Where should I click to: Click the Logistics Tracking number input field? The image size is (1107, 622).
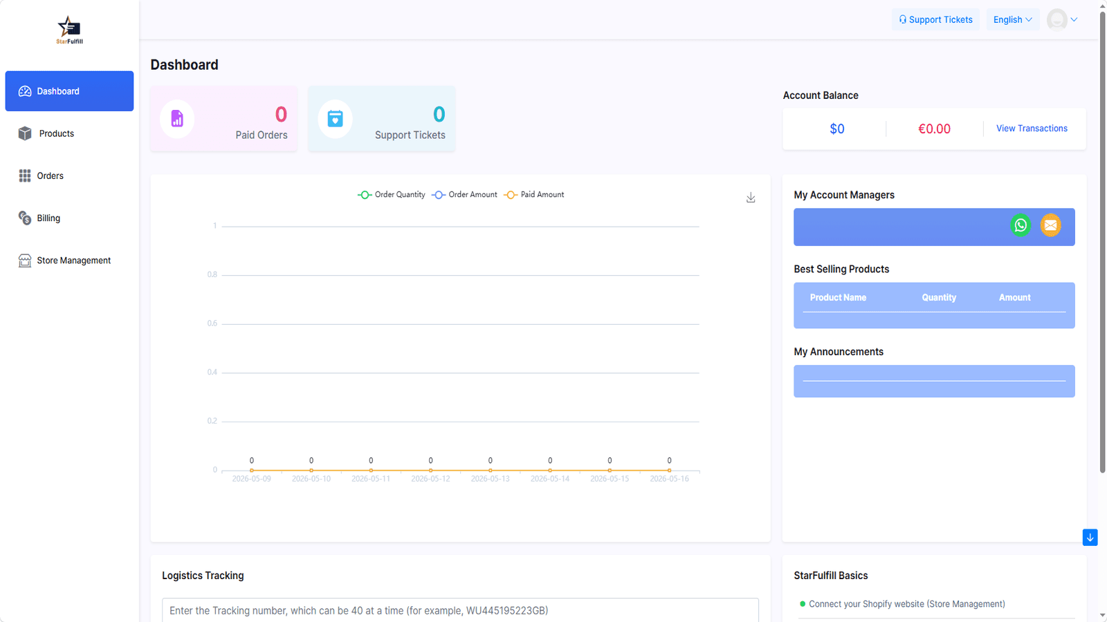click(460, 610)
